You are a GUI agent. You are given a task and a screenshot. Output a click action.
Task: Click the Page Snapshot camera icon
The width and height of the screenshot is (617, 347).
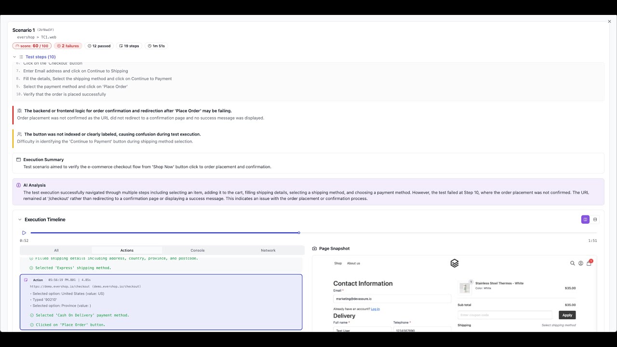click(x=315, y=249)
